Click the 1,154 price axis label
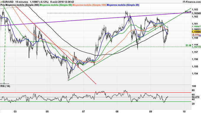Image resolution: width=201 pixels, height=113 pixels. (195, 73)
